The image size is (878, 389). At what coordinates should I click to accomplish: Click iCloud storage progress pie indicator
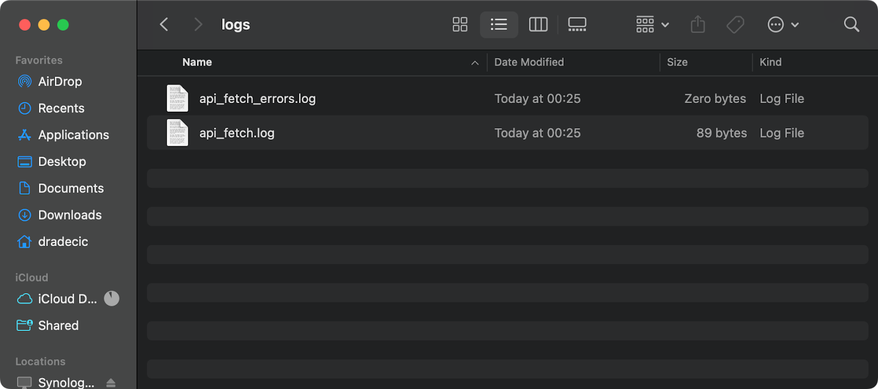pos(111,299)
